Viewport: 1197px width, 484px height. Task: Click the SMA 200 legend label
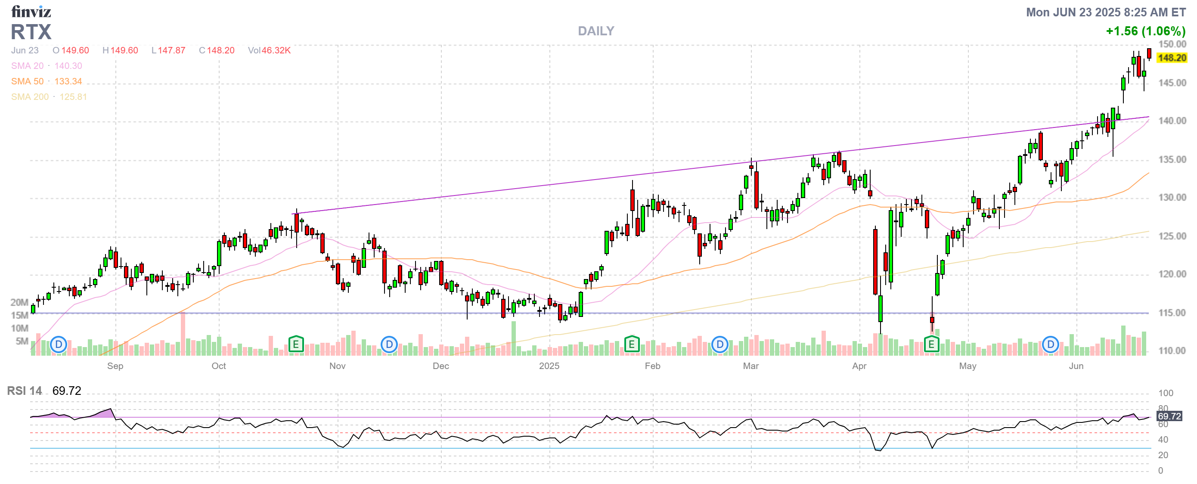(30, 96)
